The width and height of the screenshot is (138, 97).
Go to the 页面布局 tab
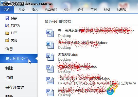(51, 9)
